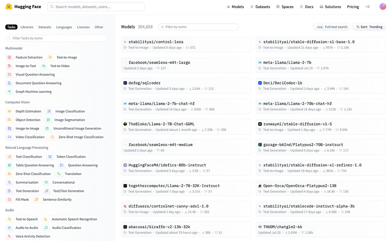This screenshot has width=389, height=241.
Task: Switch to the Licenses filter tab
Action: pyautogui.click(x=83, y=27)
